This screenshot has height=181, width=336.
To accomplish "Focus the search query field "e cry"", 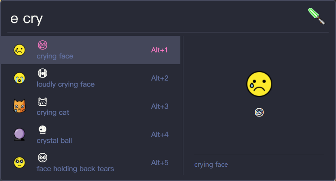I will [x=130, y=19].
